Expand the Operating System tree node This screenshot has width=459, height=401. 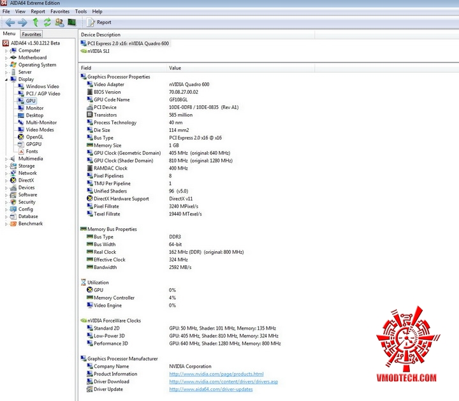click(x=6, y=65)
